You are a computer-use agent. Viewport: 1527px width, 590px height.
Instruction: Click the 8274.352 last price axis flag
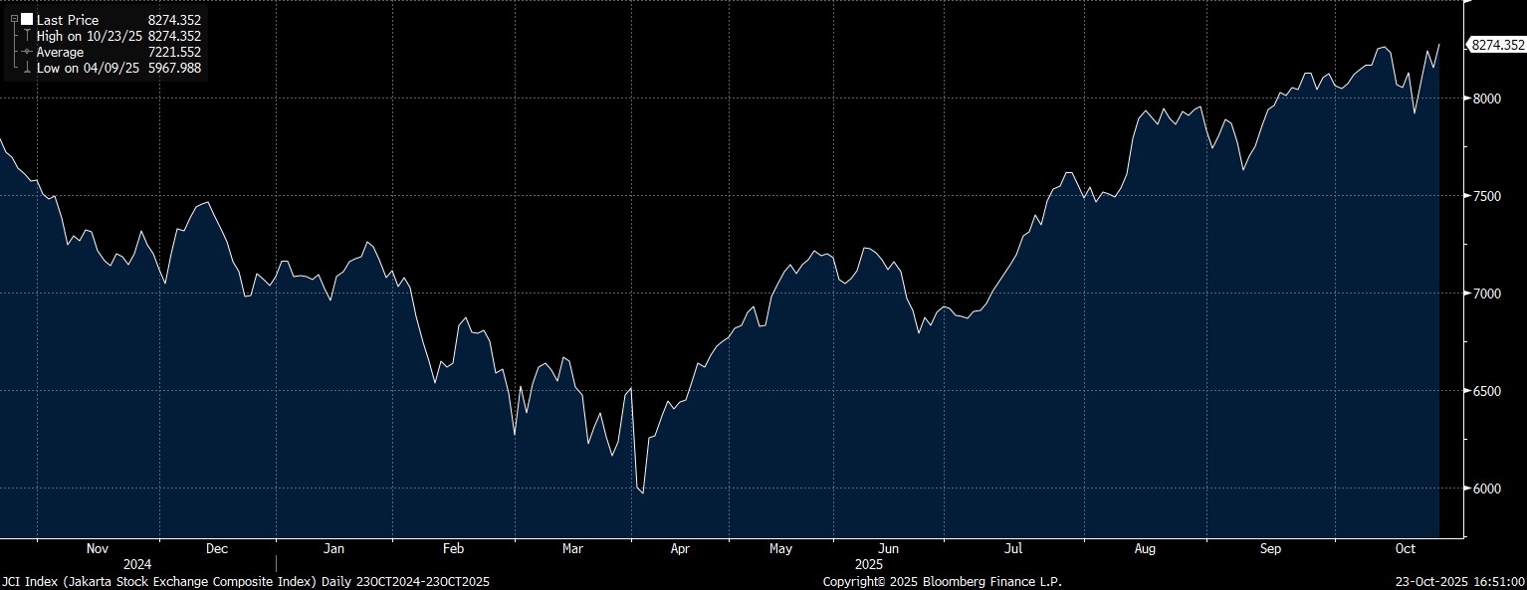point(1497,45)
